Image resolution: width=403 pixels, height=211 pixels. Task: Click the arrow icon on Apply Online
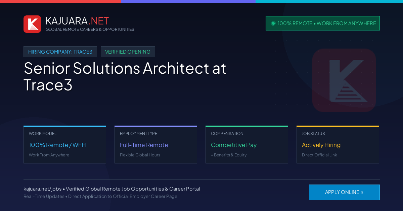point(362,193)
